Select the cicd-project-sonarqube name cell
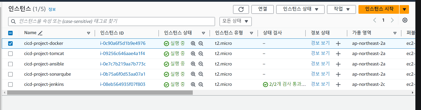The height and width of the screenshot is (110, 421). 47,74
